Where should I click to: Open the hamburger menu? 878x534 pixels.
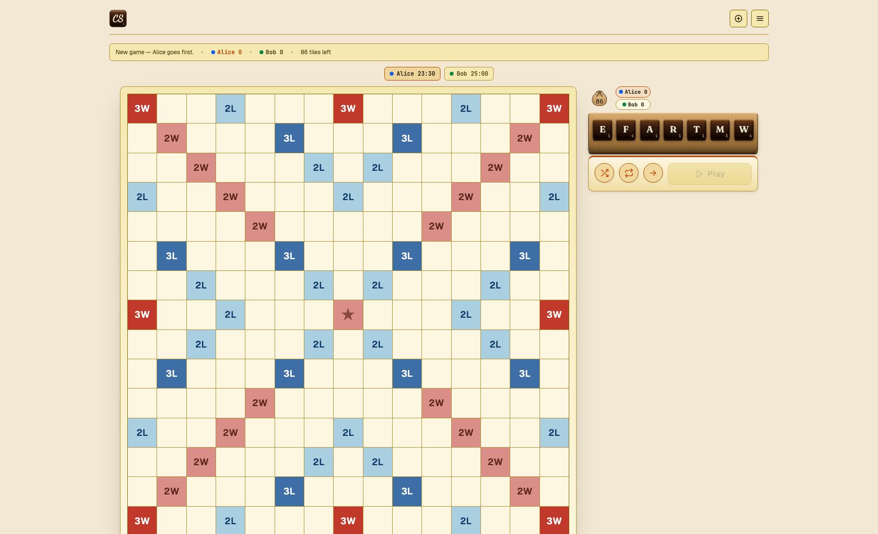[760, 19]
